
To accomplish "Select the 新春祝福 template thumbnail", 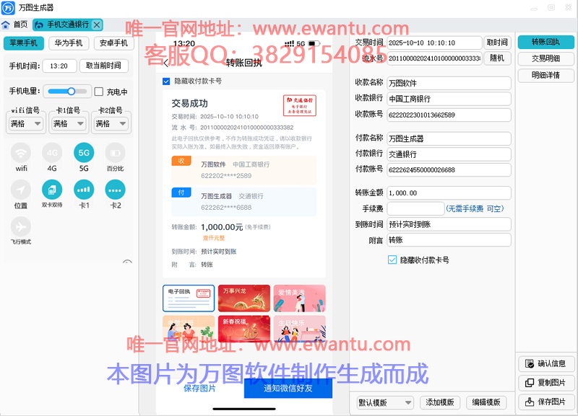I will (x=244, y=329).
